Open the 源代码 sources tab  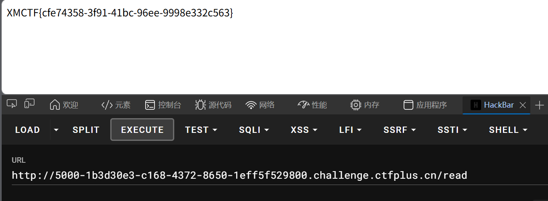point(213,105)
